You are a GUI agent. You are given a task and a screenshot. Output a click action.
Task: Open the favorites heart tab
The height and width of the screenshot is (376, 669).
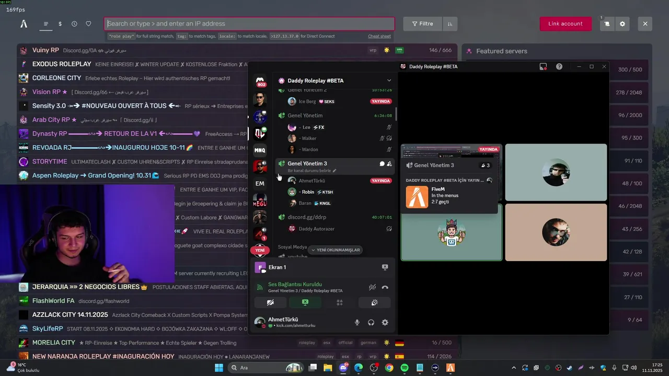(88, 23)
